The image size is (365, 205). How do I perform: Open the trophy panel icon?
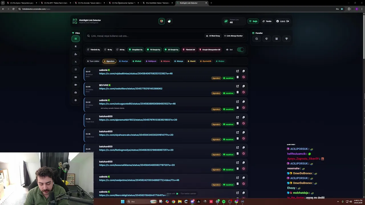tap(287, 39)
